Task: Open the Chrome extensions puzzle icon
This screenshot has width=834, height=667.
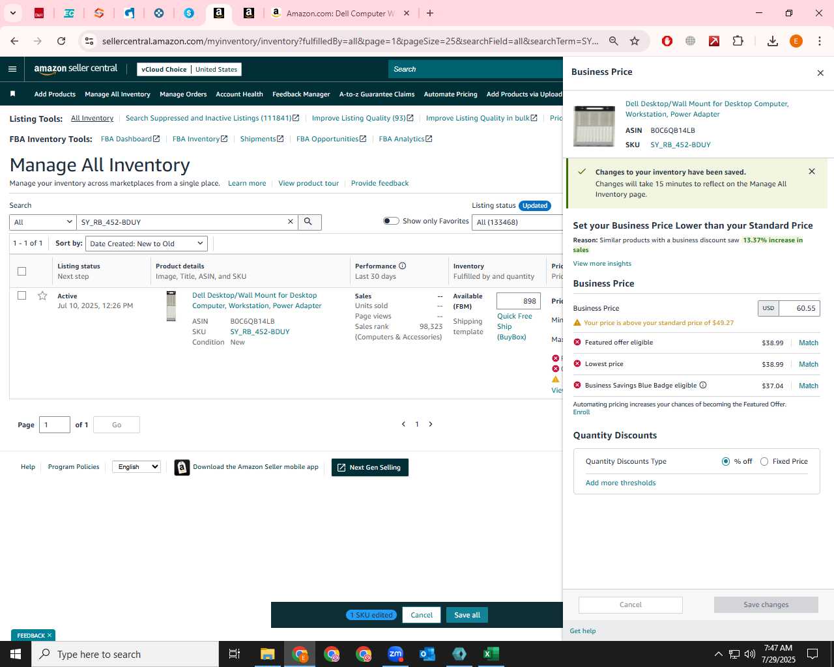Action: (738, 41)
